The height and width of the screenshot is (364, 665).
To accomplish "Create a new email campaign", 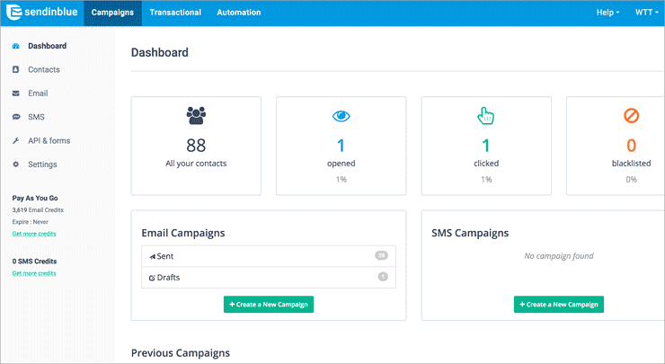I will (269, 305).
